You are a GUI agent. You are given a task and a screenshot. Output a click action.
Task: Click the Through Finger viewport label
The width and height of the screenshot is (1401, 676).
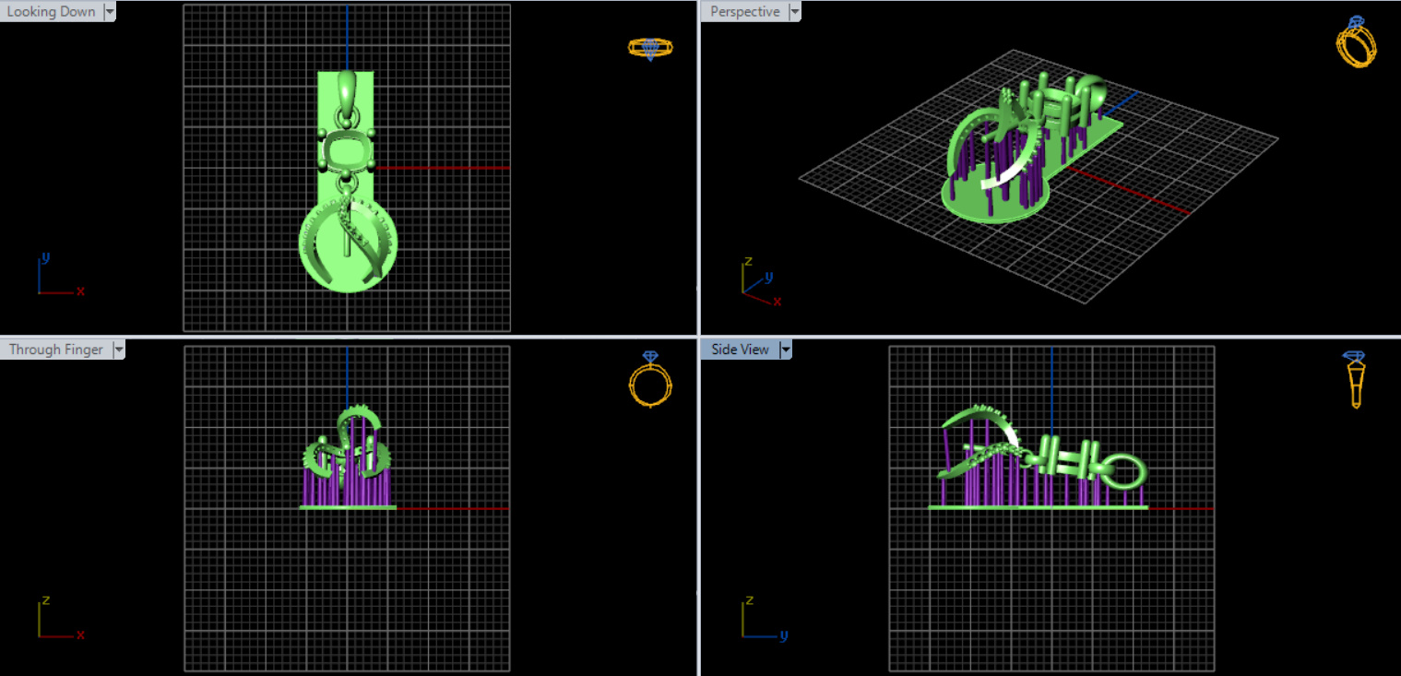(x=56, y=350)
